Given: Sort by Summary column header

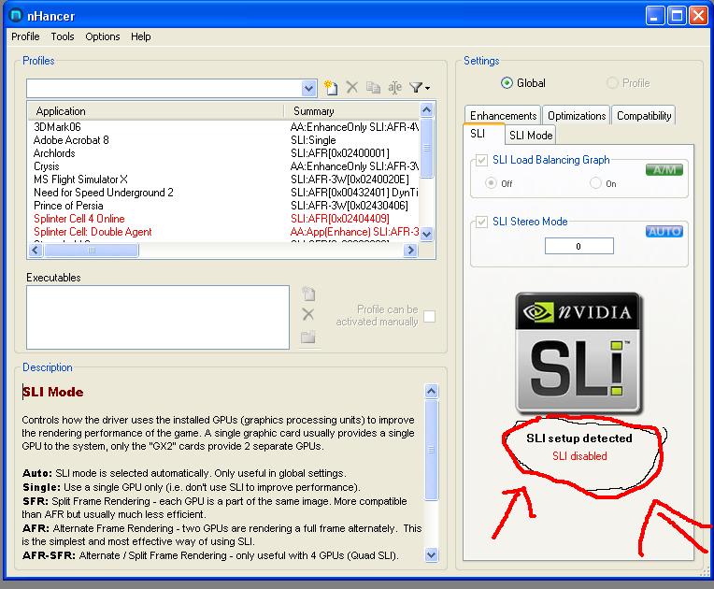Looking at the screenshot, I should tap(352, 111).
